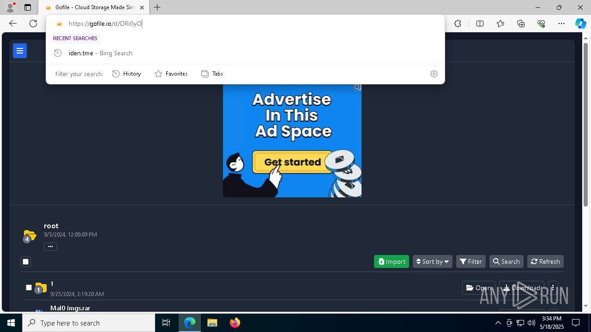Reload the current page

point(33,24)
